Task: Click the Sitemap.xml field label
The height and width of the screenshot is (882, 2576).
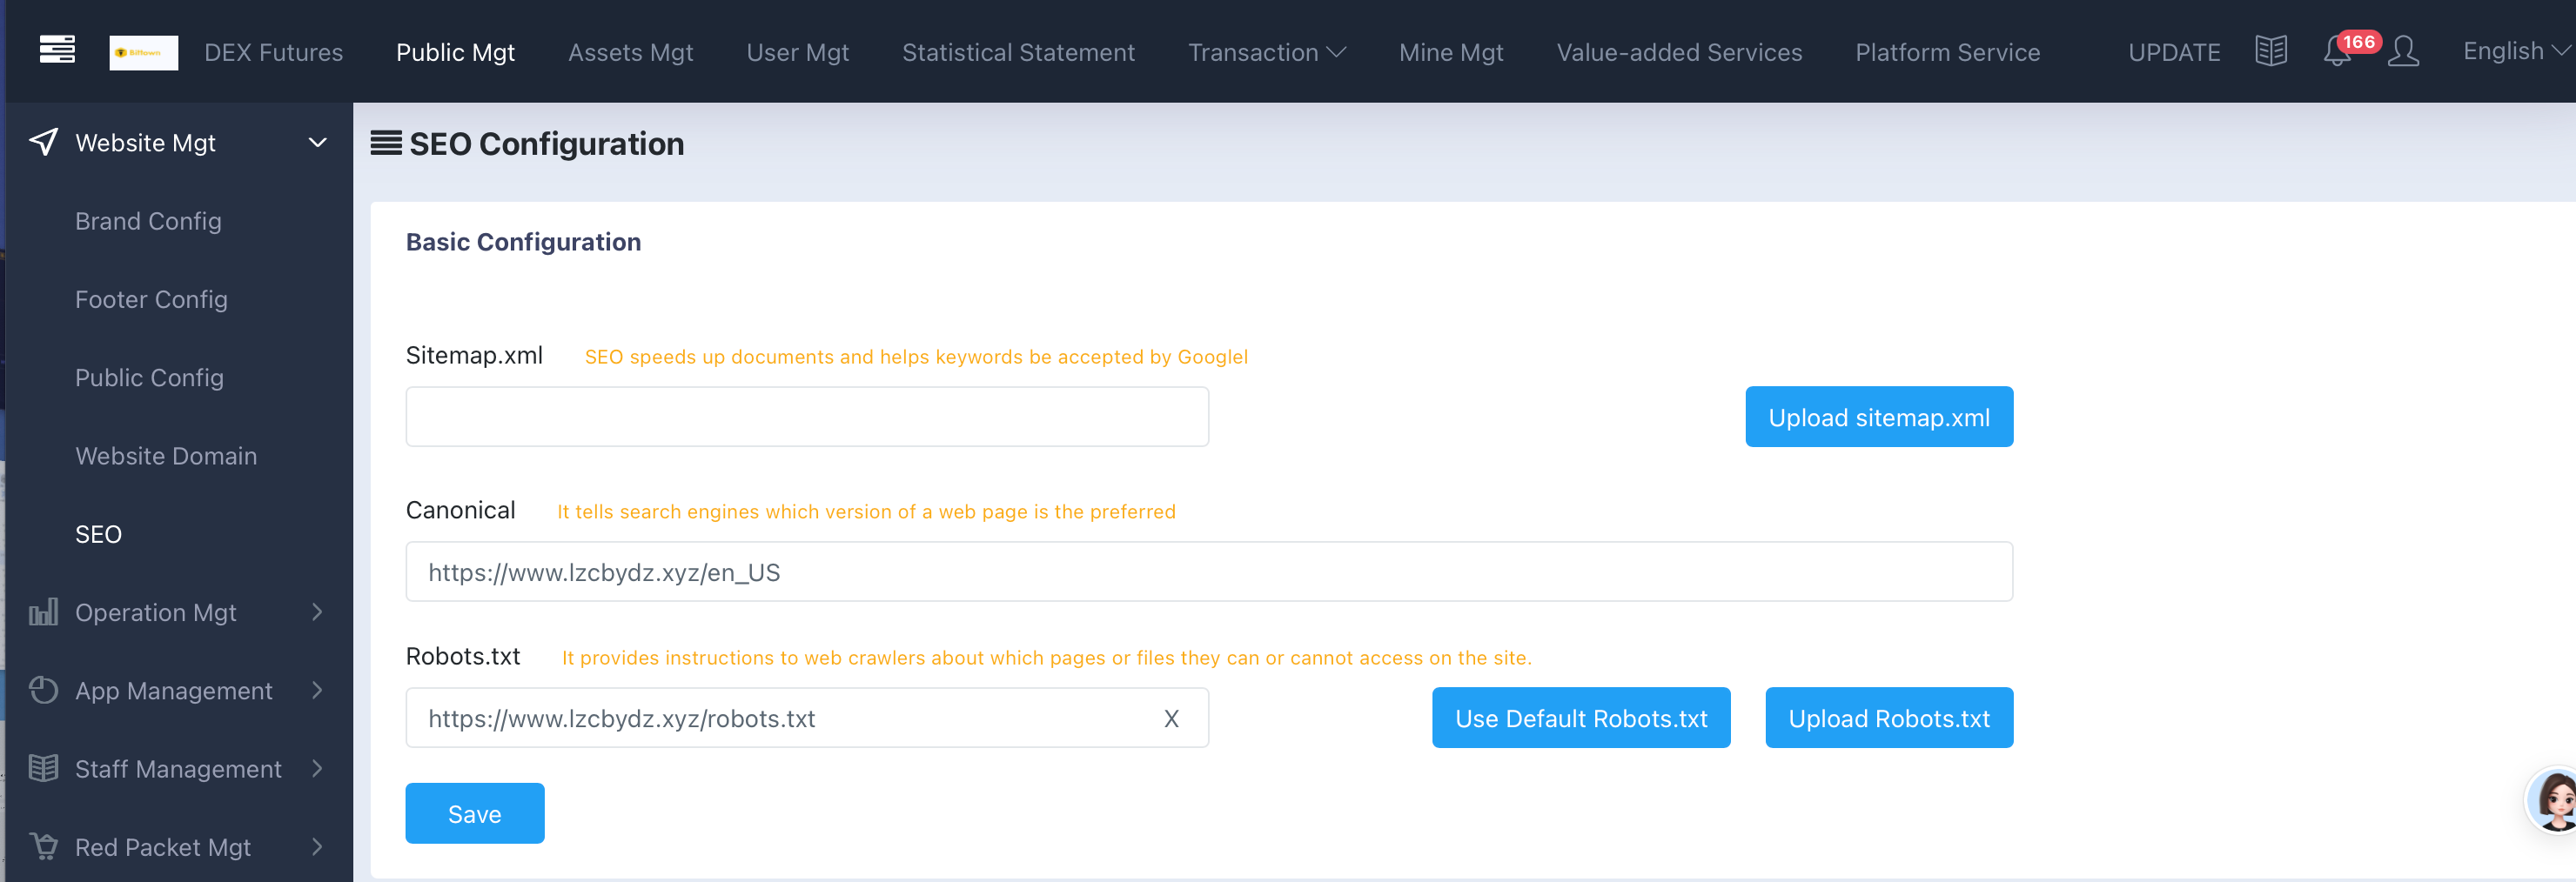Action: tap(474, 355)
